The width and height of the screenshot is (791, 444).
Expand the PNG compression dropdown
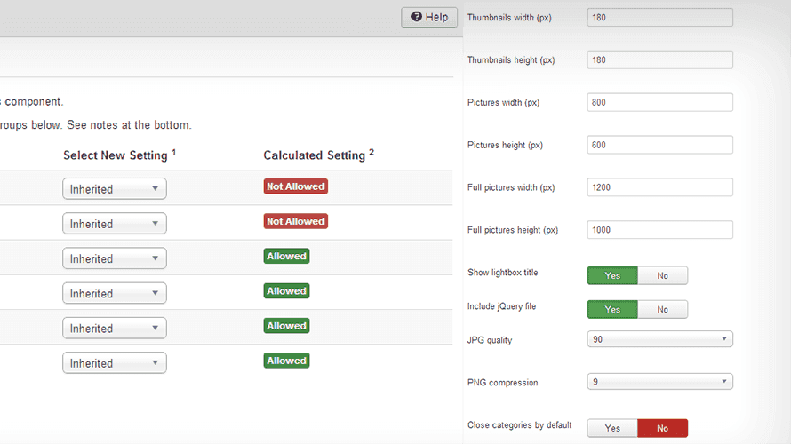click(659, 382)
